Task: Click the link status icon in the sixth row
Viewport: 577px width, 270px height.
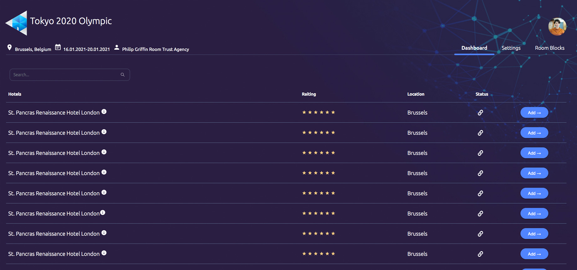Action: click(x=480, y=214)
